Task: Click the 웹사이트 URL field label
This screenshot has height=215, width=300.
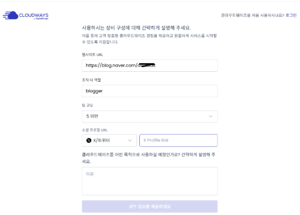Action: click(x=92, y=55)
